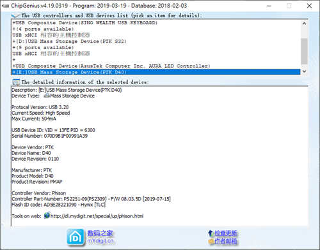Image resolution: width=320 pixels, height=250 pixels.
Task: Click the globe icon beside Tools on web
Action: point(47,215)
